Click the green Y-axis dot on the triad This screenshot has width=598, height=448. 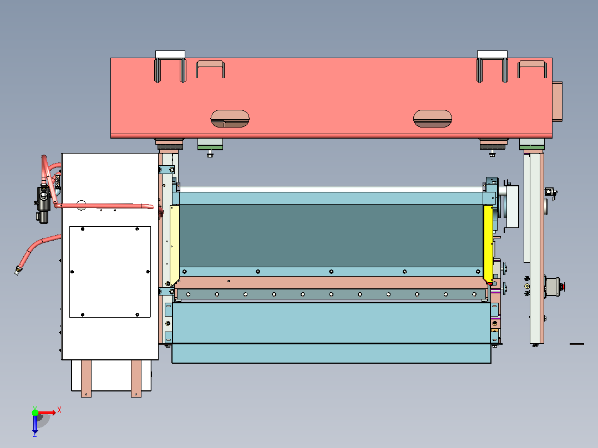point(35,412)
